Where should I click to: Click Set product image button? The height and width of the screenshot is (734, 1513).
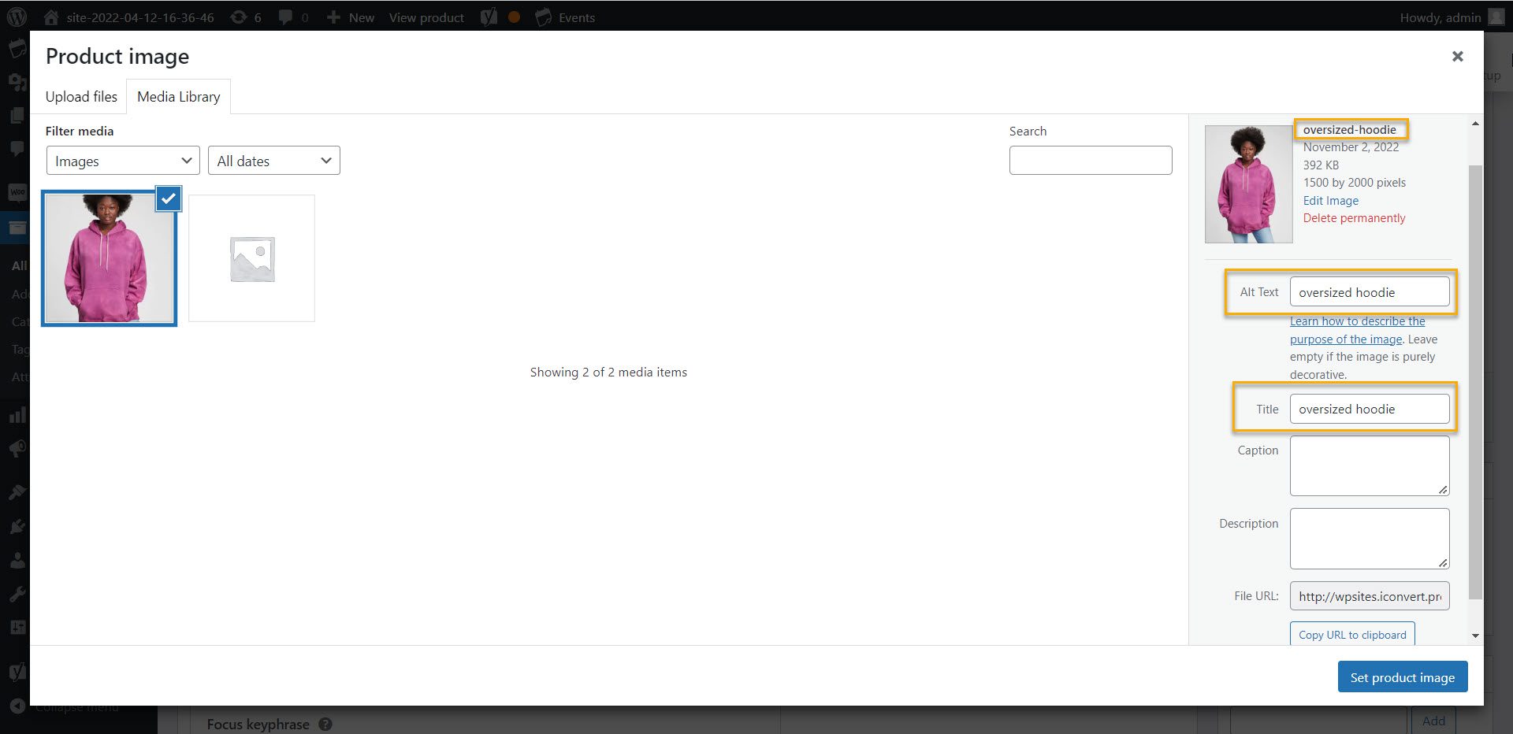[1403, 677]
